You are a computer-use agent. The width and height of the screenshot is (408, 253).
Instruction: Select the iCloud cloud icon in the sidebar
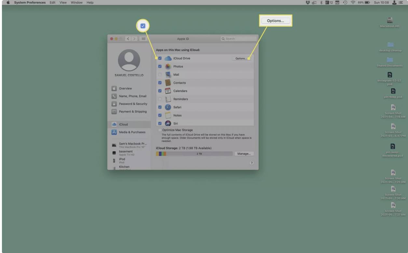coord(115,124)
